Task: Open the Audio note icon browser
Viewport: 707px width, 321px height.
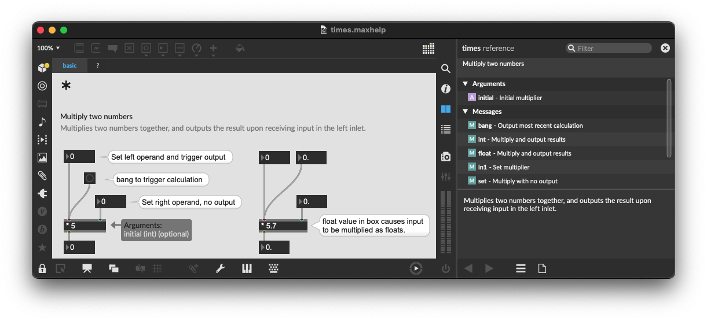Action: click(42, 121)
